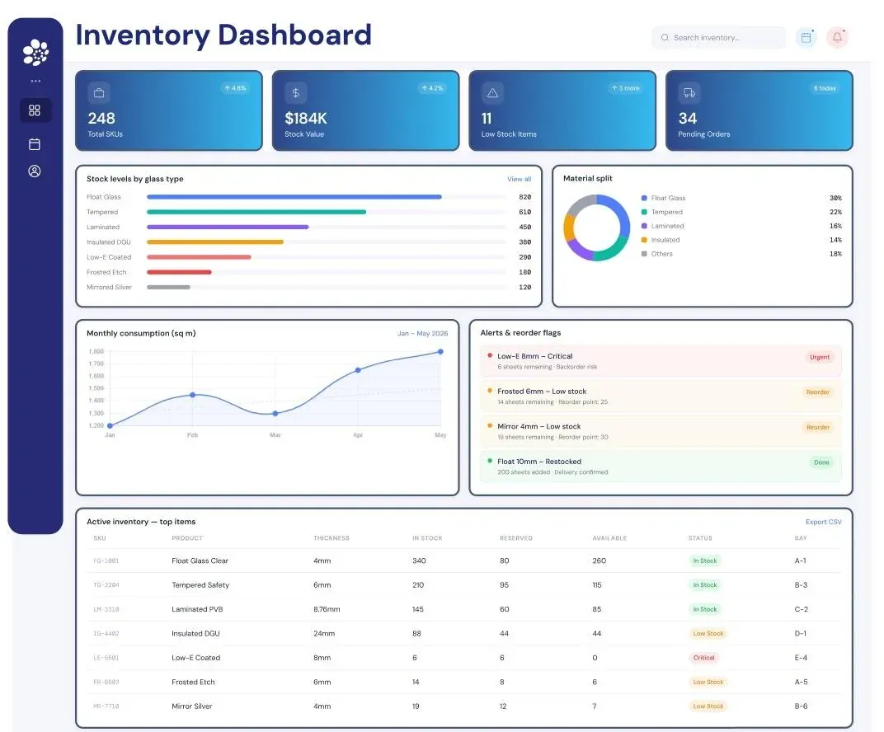Click the Tempered legend color swatch

[x=644, y=212]
